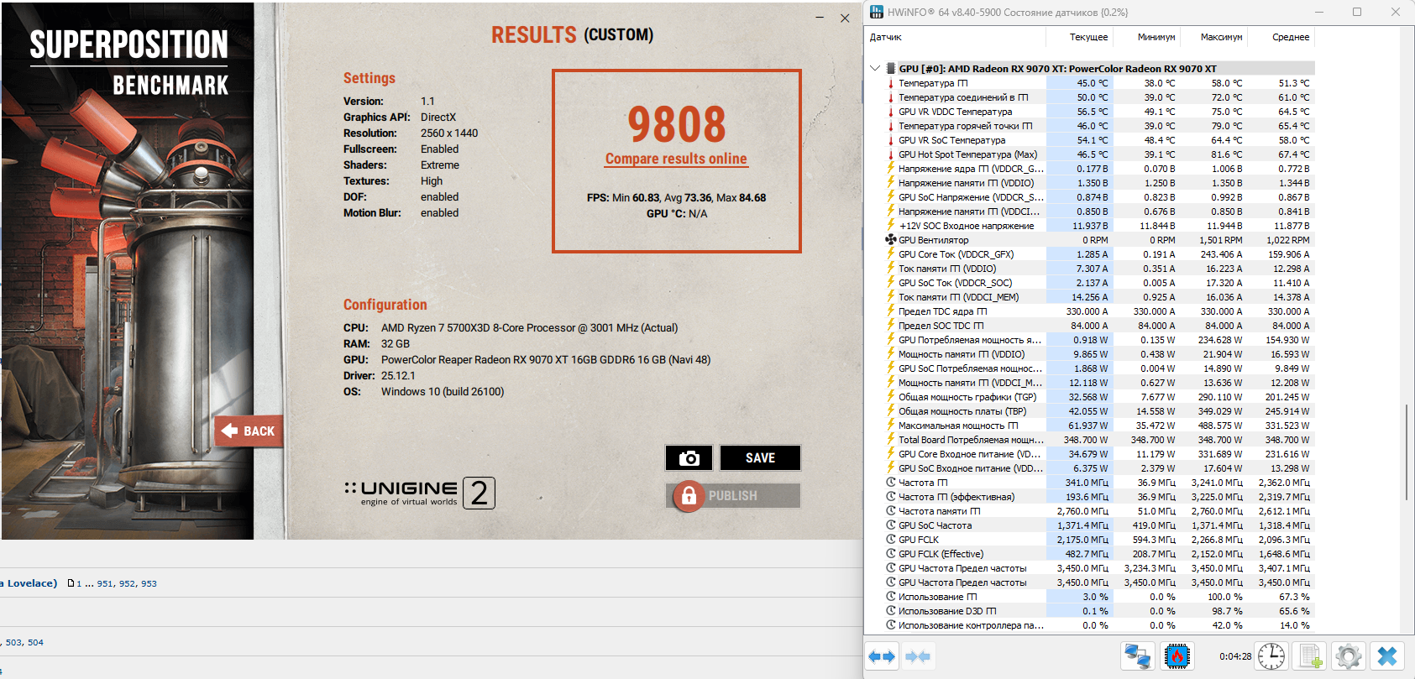Click the "1,501 RPM" maximum fan value
The image size is (1415, 679).
point(1221,240)
